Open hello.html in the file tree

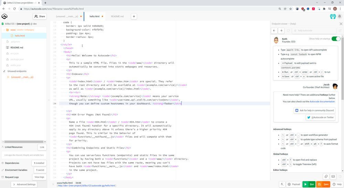pyautogui.click(x=20, y=36)
